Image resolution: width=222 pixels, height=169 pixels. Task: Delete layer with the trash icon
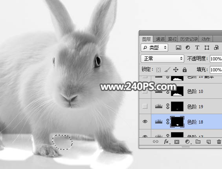tap(219, 142)
